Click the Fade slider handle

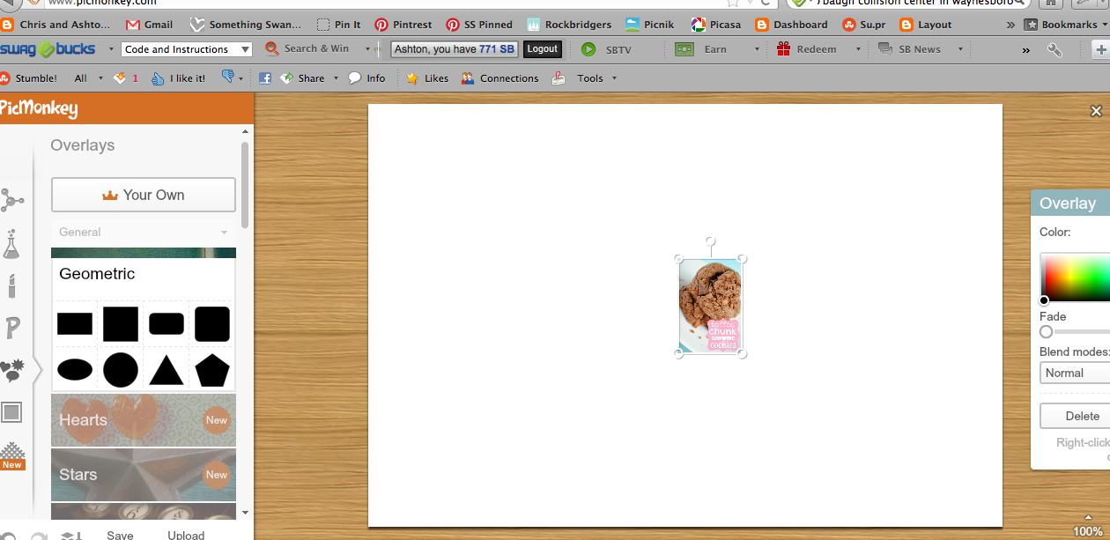point(1046,332)
